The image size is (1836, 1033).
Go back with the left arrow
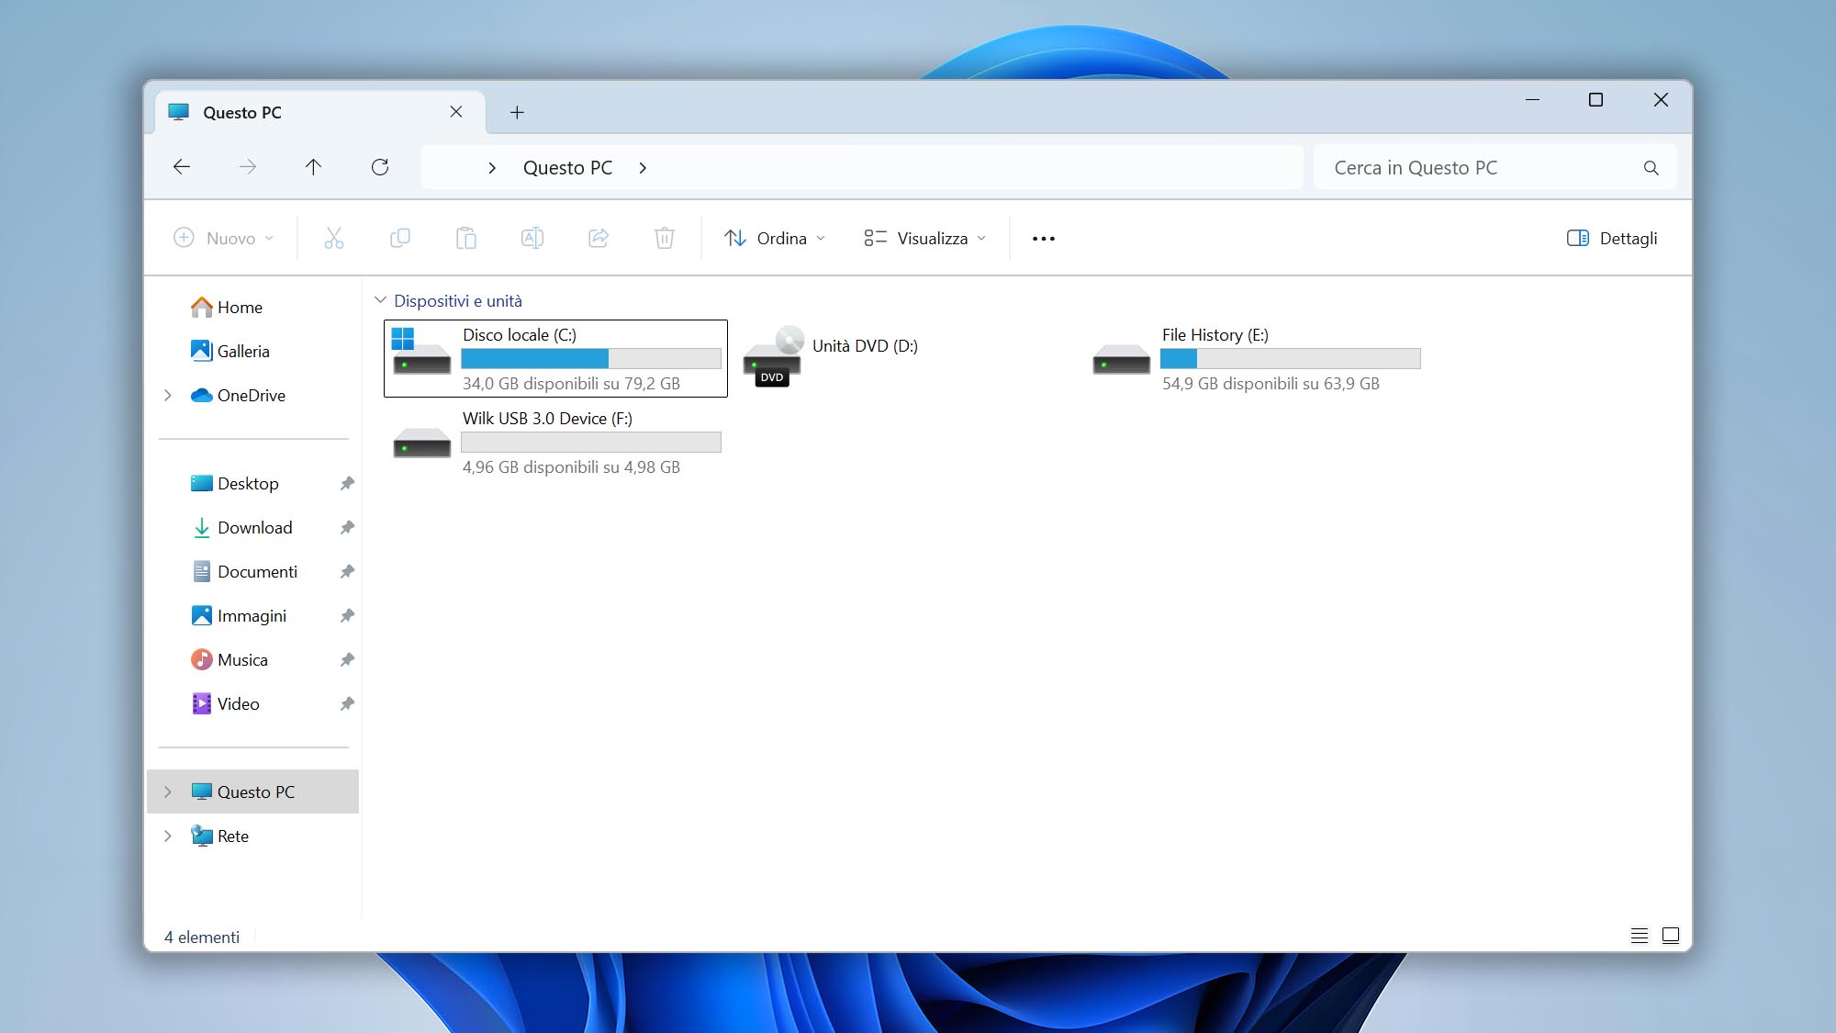click(182, 167)
